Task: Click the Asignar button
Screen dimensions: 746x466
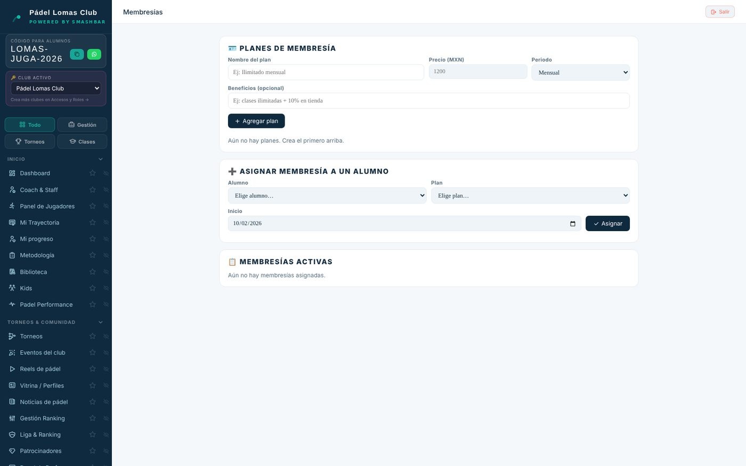Action: [607, 224]
